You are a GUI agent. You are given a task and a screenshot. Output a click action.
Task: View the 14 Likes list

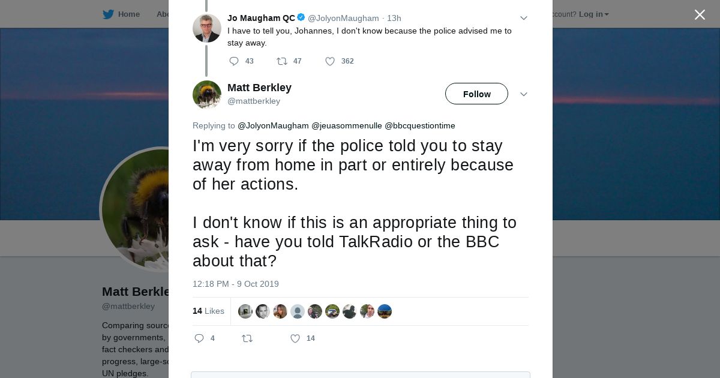pyautogui.click(x=208, y=311)
